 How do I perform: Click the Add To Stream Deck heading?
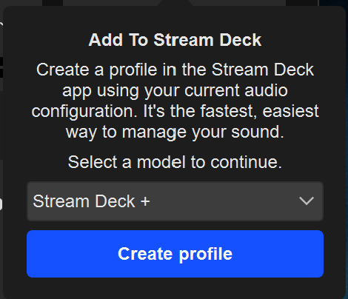click(175, 40)
